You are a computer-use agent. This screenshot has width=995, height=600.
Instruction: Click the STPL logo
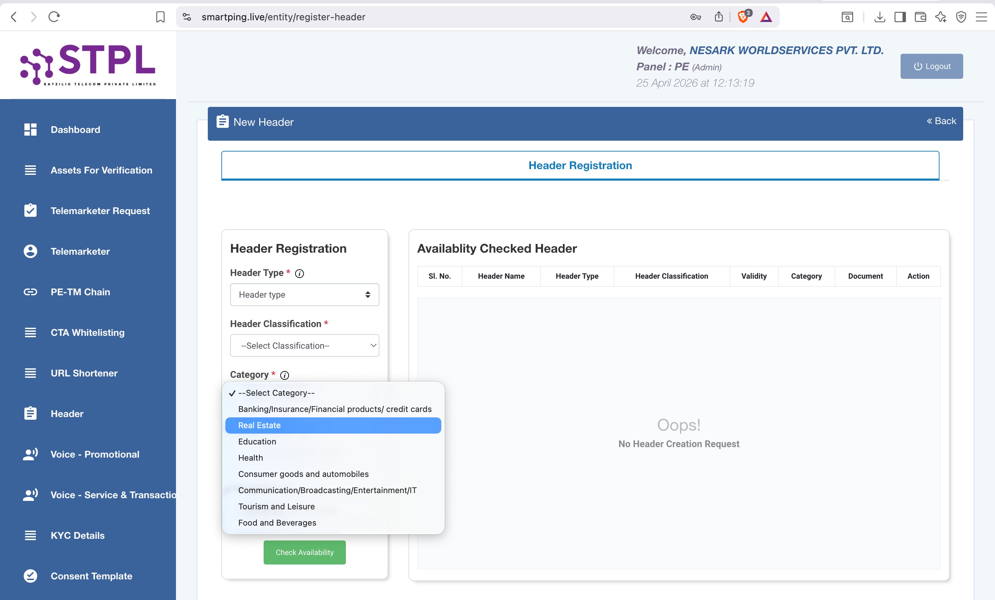coord(88,65)
